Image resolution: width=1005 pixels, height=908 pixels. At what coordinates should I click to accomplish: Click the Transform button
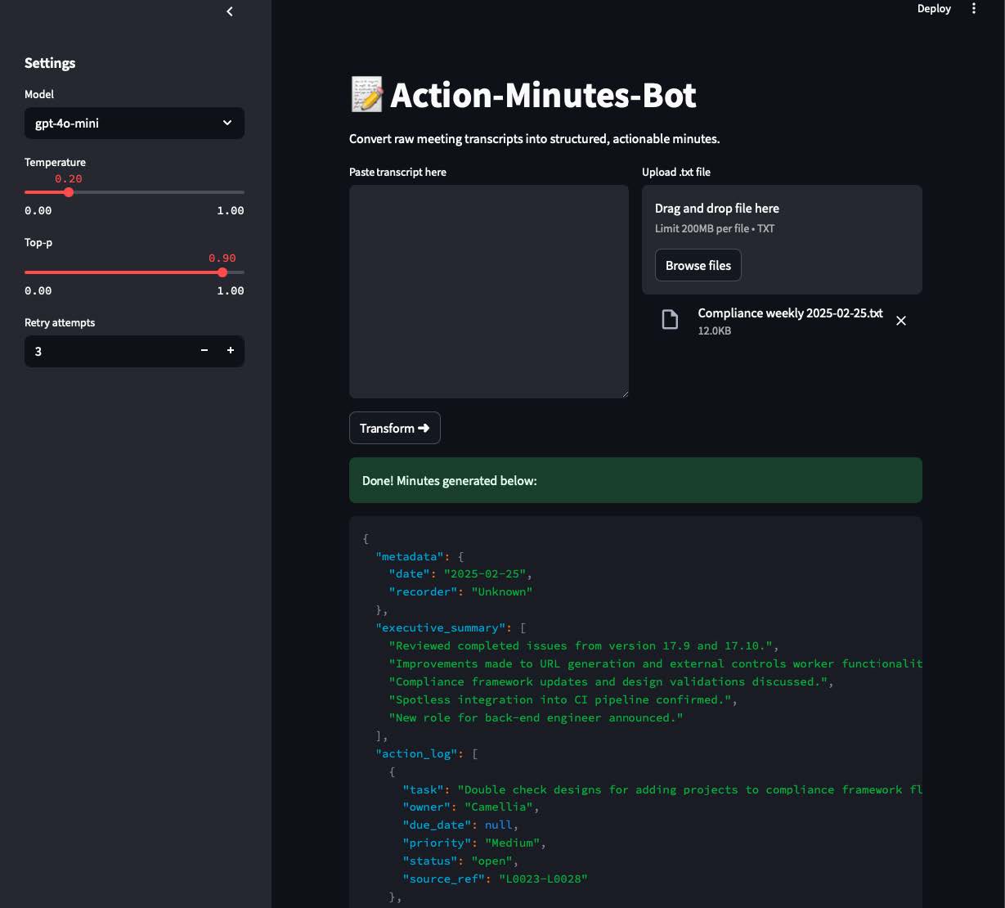[x=394, y=428]
